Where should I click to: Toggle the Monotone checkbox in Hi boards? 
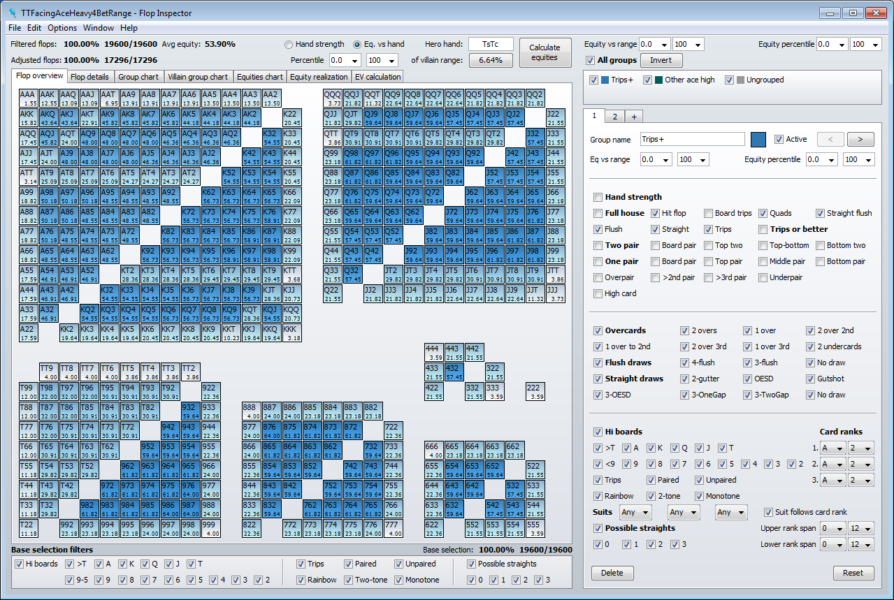click(x=699, y=496)
